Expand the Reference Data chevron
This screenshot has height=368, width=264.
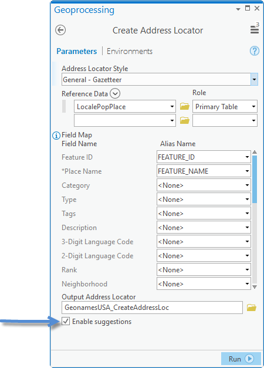click(115, 93)
